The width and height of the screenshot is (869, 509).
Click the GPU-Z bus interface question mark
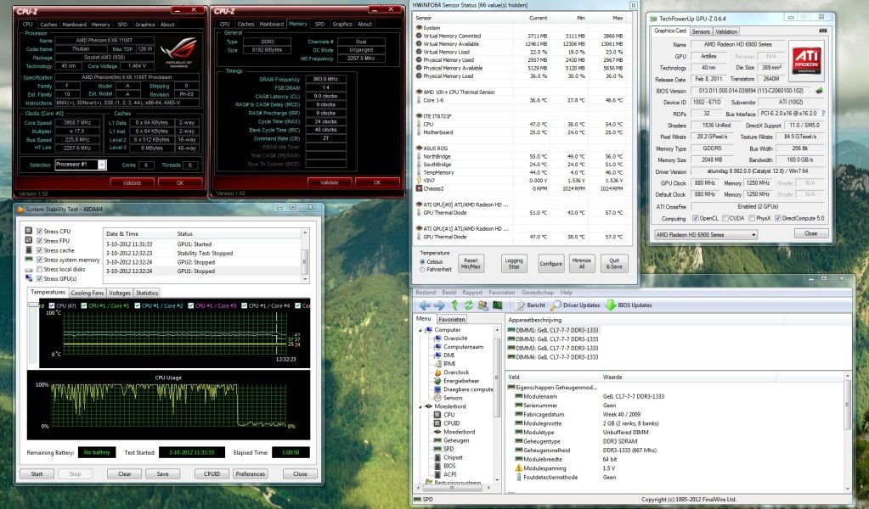[823, 114]
